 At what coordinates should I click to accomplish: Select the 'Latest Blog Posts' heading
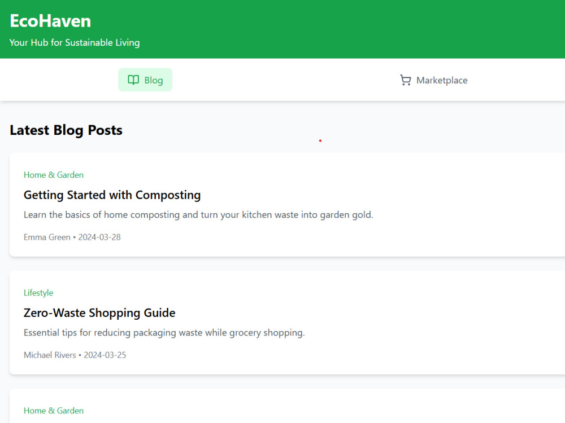[66, 130]
